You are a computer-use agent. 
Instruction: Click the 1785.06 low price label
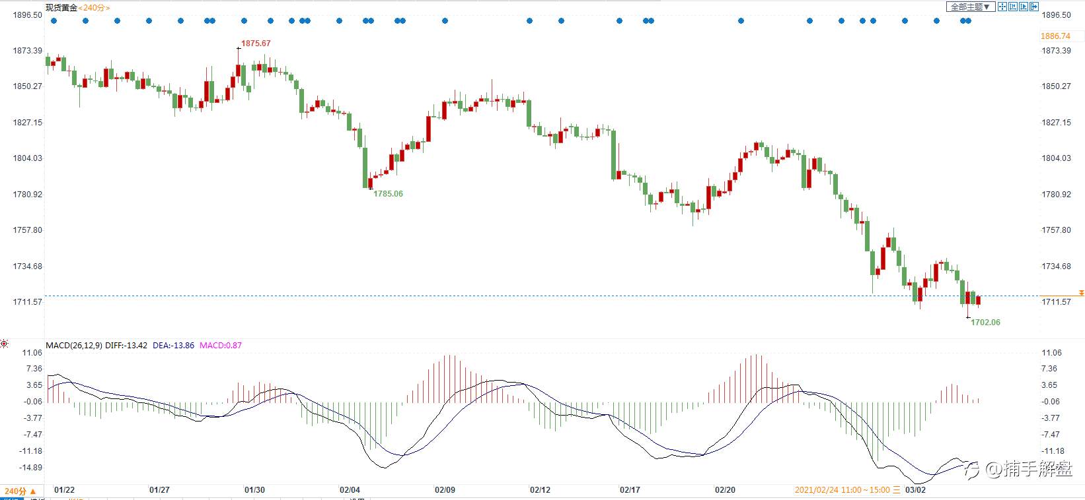point(388,194)
